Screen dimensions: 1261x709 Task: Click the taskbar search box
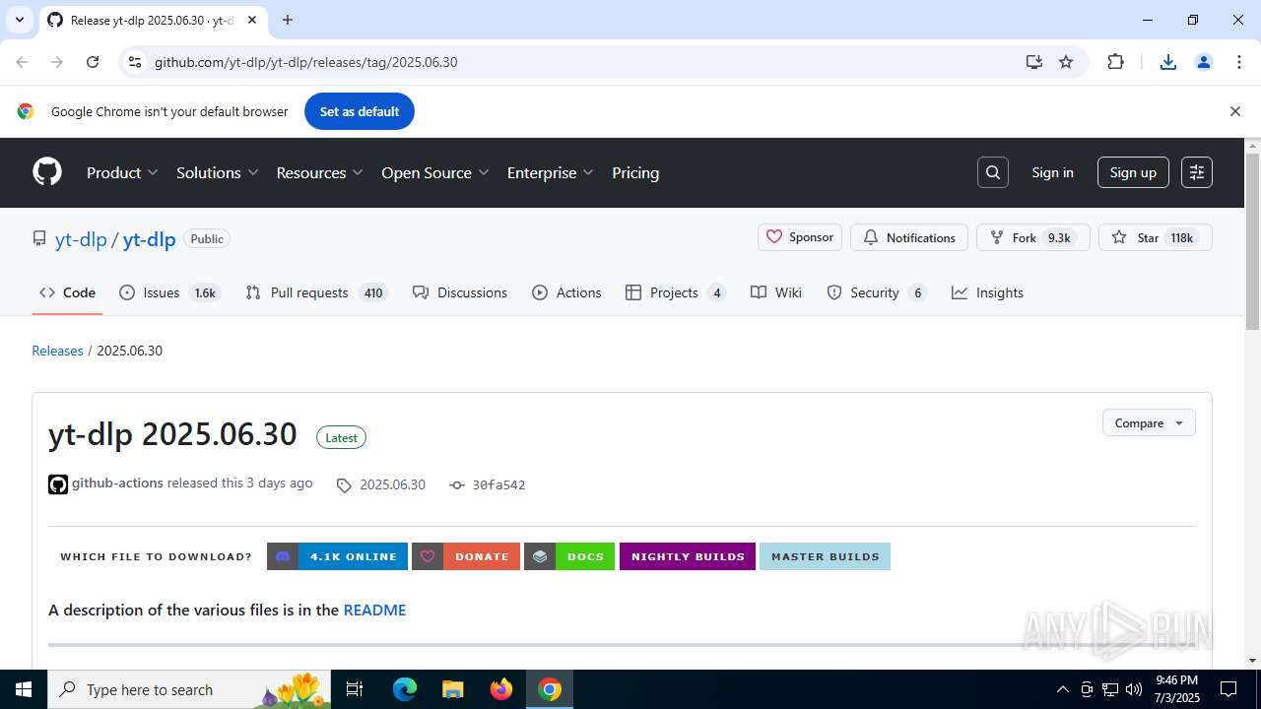(x=189, y=689)
